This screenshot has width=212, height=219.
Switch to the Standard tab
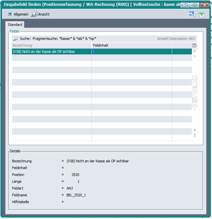[x=15, y=25]
